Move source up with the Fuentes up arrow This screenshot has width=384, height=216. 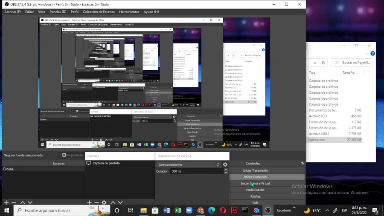[x=113, y=202]
